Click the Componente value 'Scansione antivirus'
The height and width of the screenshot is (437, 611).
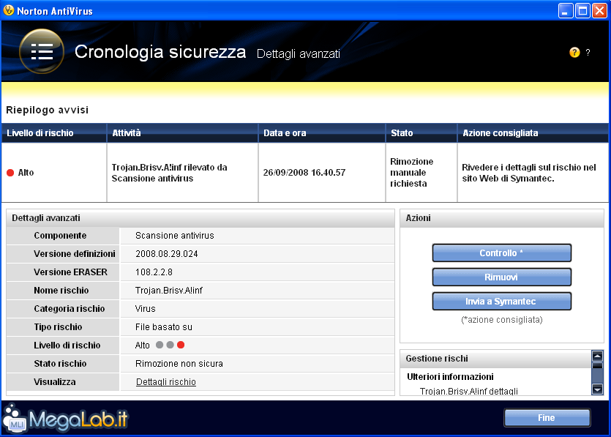[x=175, y=236]
